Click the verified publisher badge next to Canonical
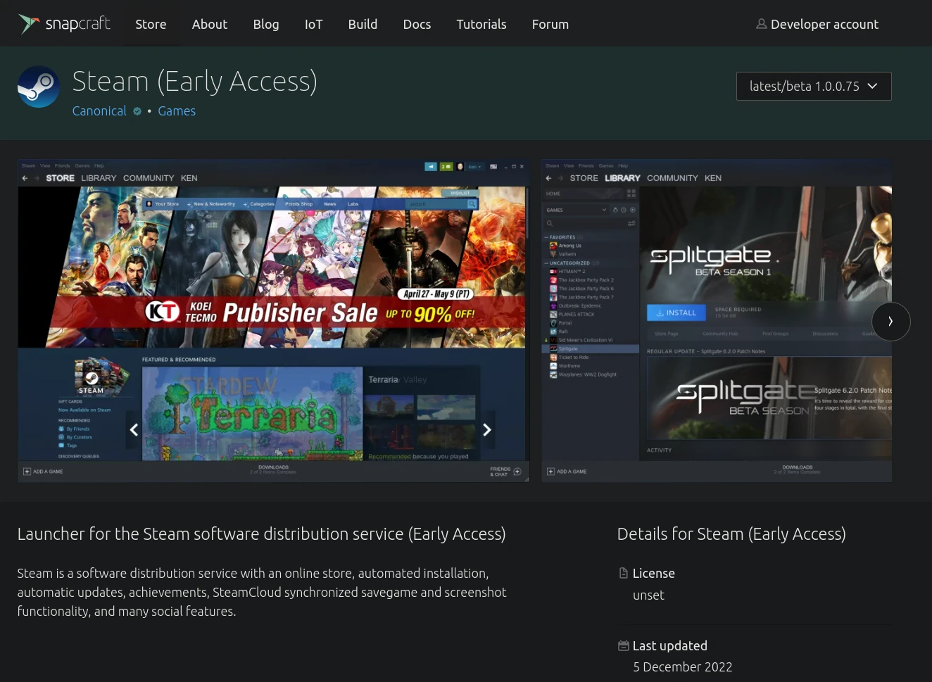Viewport: 932px width, 682px height. pyautogui.click(x=137, y=111)
